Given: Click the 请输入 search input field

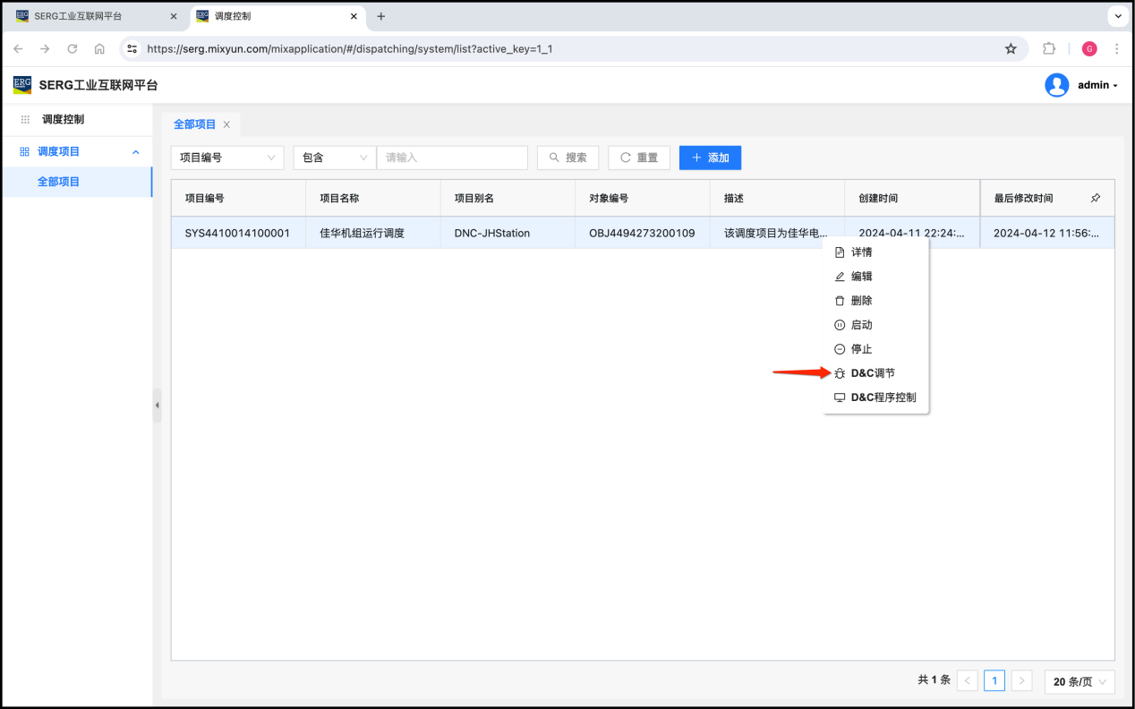Looking at the screenshot, I should point(452,158).
